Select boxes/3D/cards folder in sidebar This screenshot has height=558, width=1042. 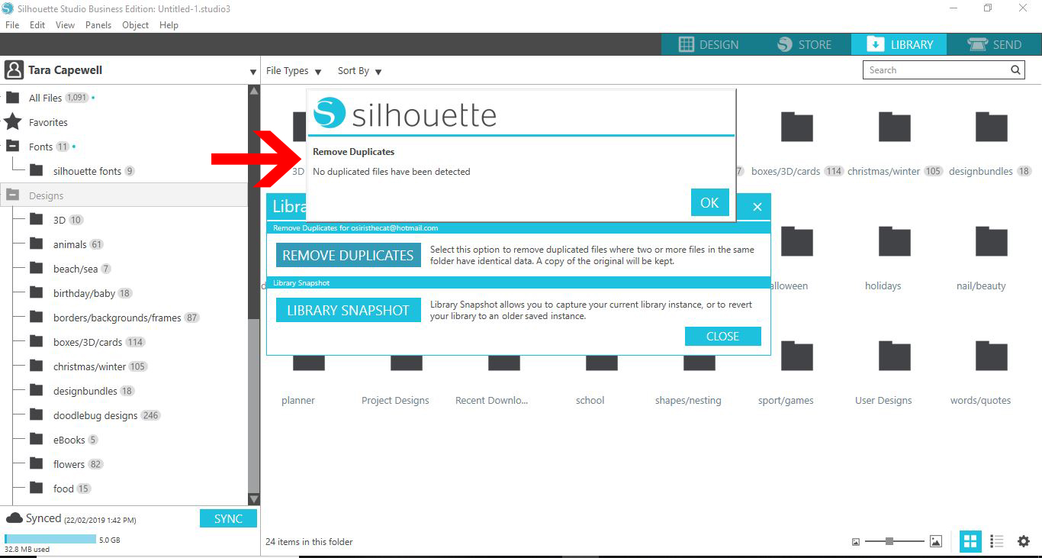(x=88, y=342)
